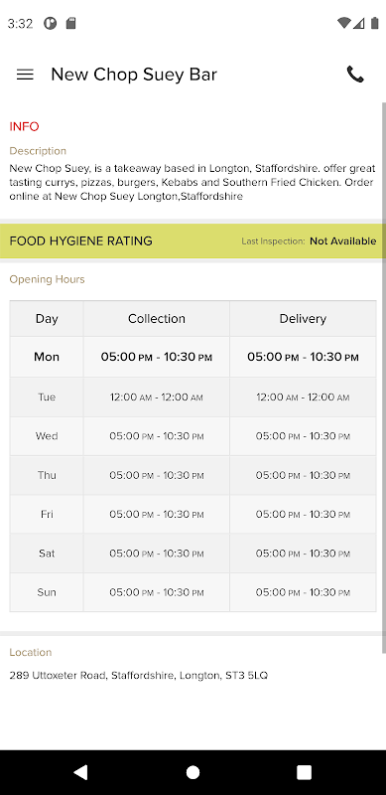The width and height of the screenshot is (386, 795).
Task: Tap the Android back navigation button
Action: click(80, 772)
